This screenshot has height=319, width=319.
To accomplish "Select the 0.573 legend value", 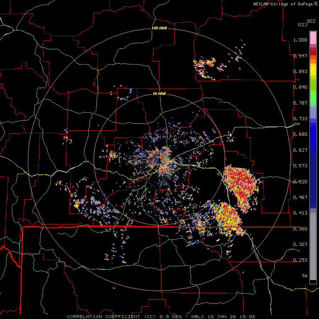I will (300, 166).
